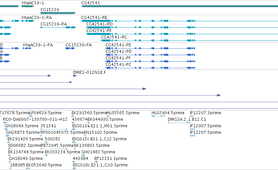Select EST label RE72045.5prime
Screen dimensions: 278x170
(x=57, y=146)
